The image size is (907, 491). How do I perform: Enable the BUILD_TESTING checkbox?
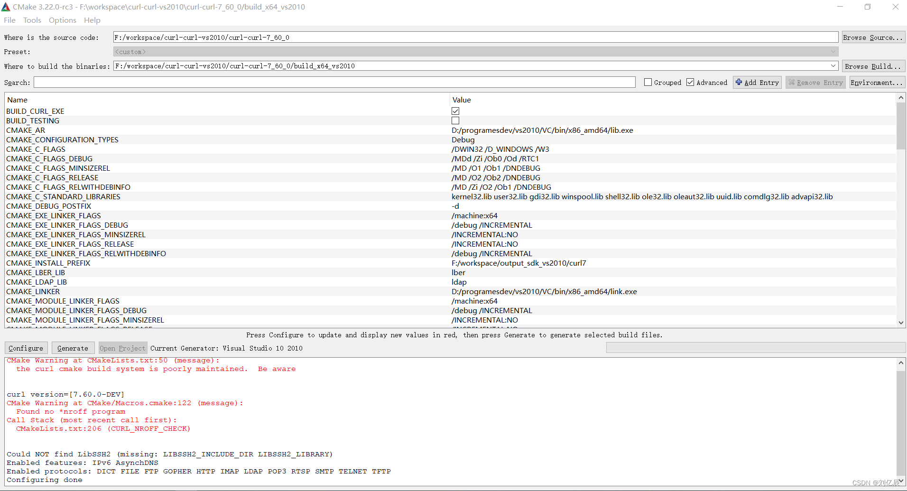pos(455,120)
